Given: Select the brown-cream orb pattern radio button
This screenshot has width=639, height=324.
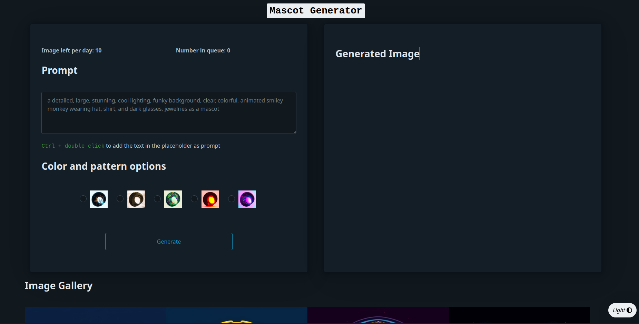Looking at the screenshot, I should (120, 199).
